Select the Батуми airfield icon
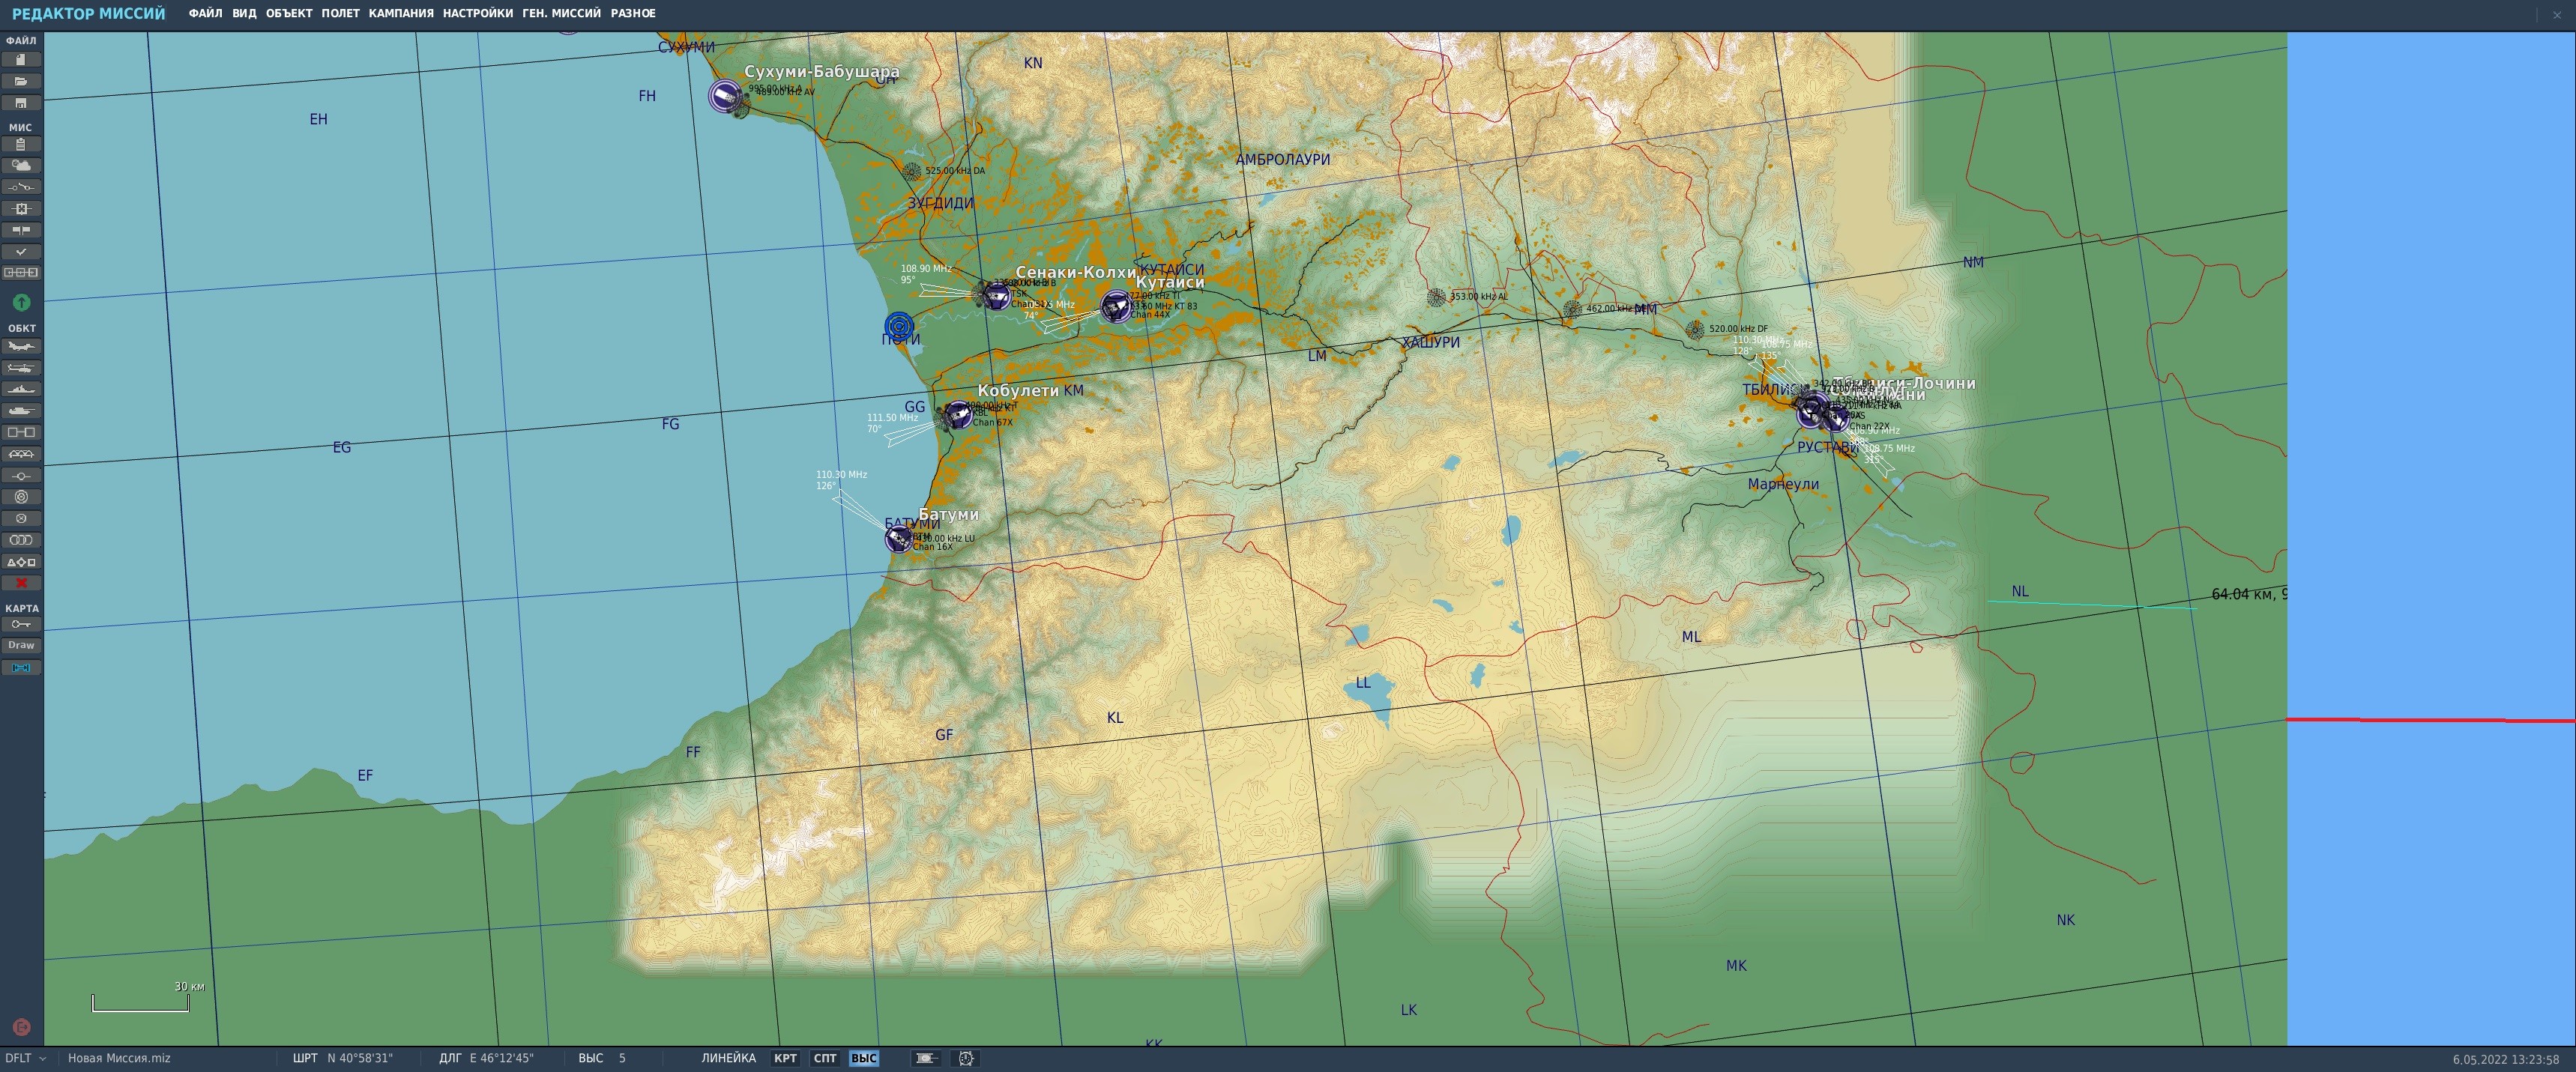Viewport: 2576px width, 1072px height. click(898, 539)
